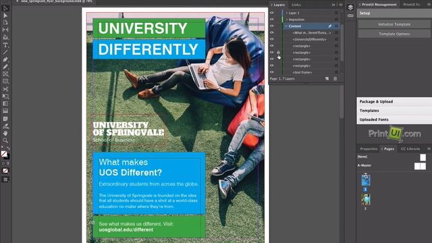The width and height of the screenshot is (432, 243).
Task: Click the Links panel dock icon
Action: (x=350, y=16)
